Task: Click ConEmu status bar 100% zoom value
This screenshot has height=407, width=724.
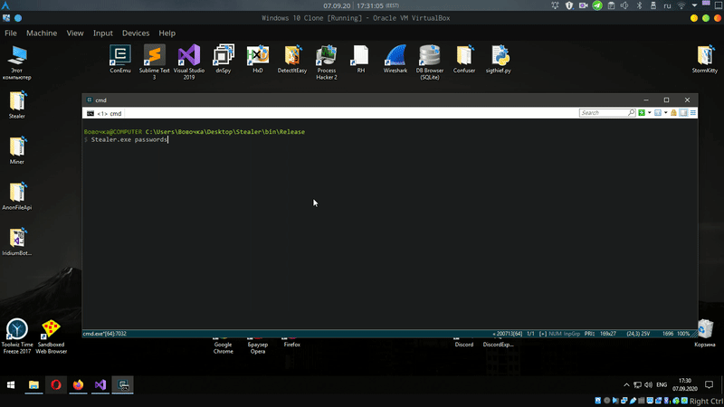Action: (683, 334)
